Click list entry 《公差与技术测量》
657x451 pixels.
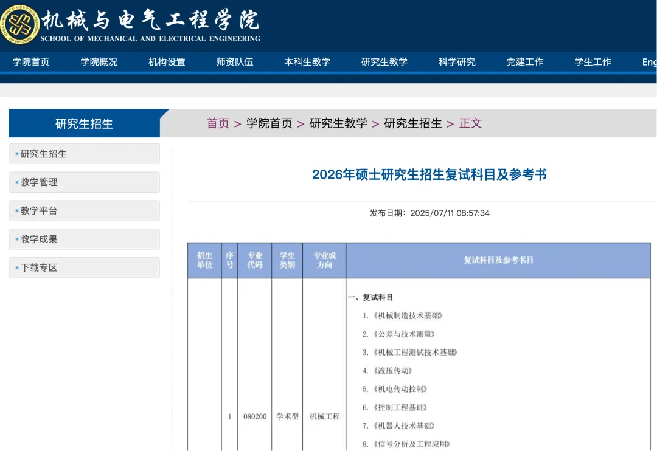[403, 334]
